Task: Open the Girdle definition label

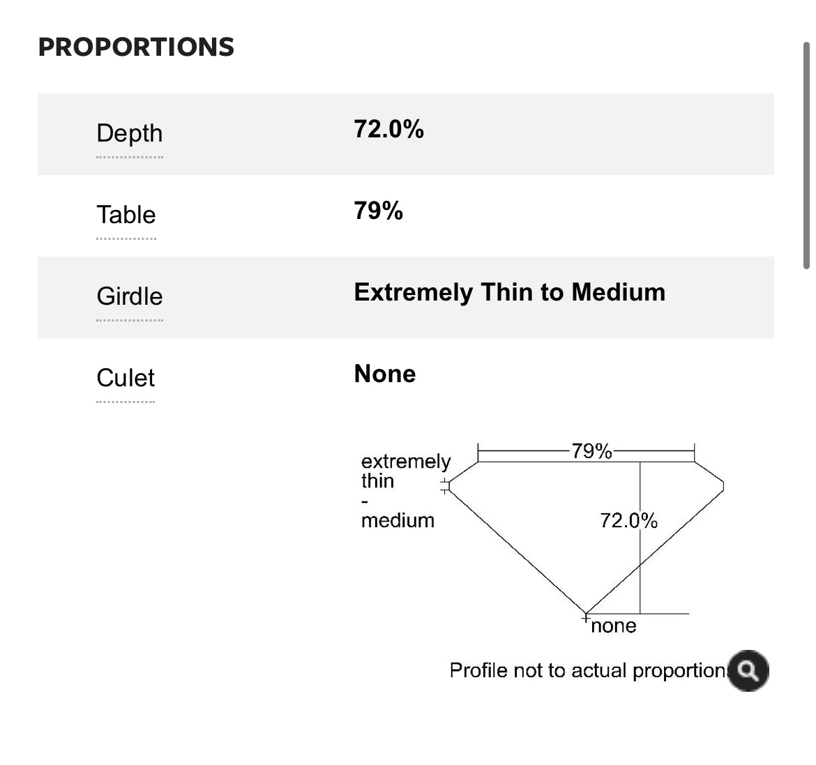Action: (129, 296)
